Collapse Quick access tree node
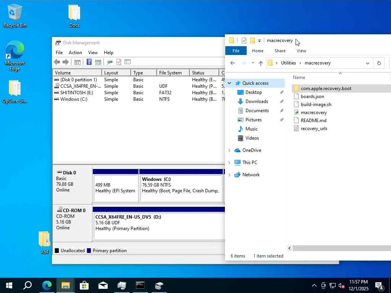The width and height of the screenshot is (391, 293). pos(229,83)
